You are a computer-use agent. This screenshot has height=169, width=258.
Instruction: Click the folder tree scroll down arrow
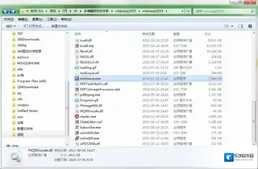(67, 144)
